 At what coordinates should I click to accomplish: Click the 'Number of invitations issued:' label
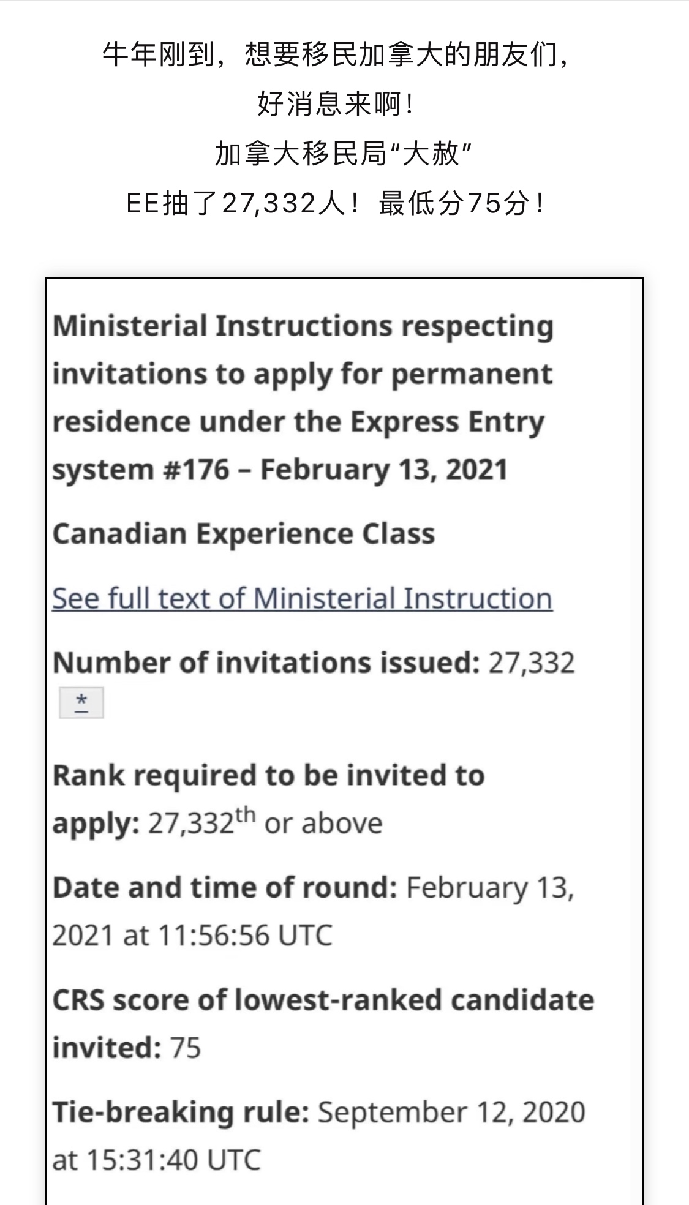coord(266,663)
